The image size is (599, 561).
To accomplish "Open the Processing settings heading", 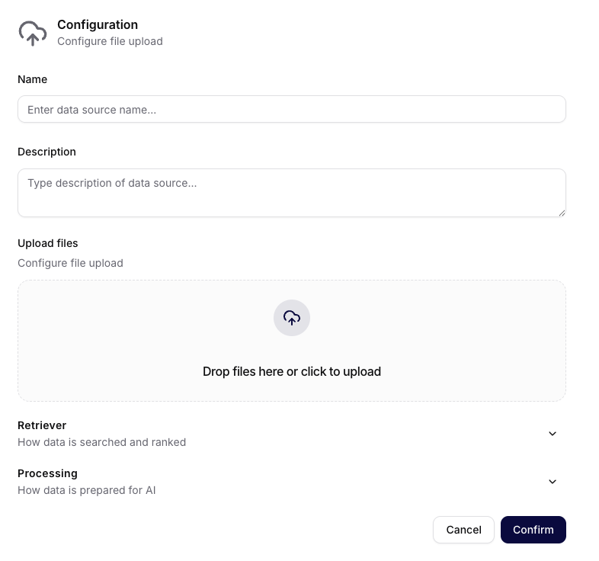I will [47, 473].
